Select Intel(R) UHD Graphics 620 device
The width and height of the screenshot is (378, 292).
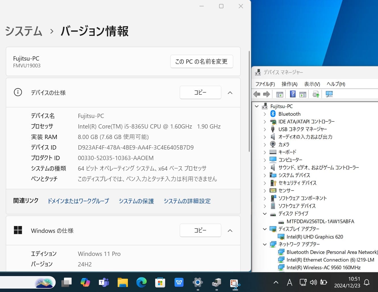[x=315, y=237]
